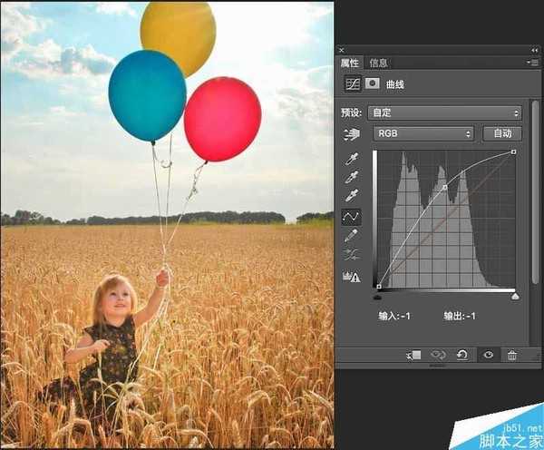Delete the adjustment layer with trash icon
The image size is (544, 450).
512,355
